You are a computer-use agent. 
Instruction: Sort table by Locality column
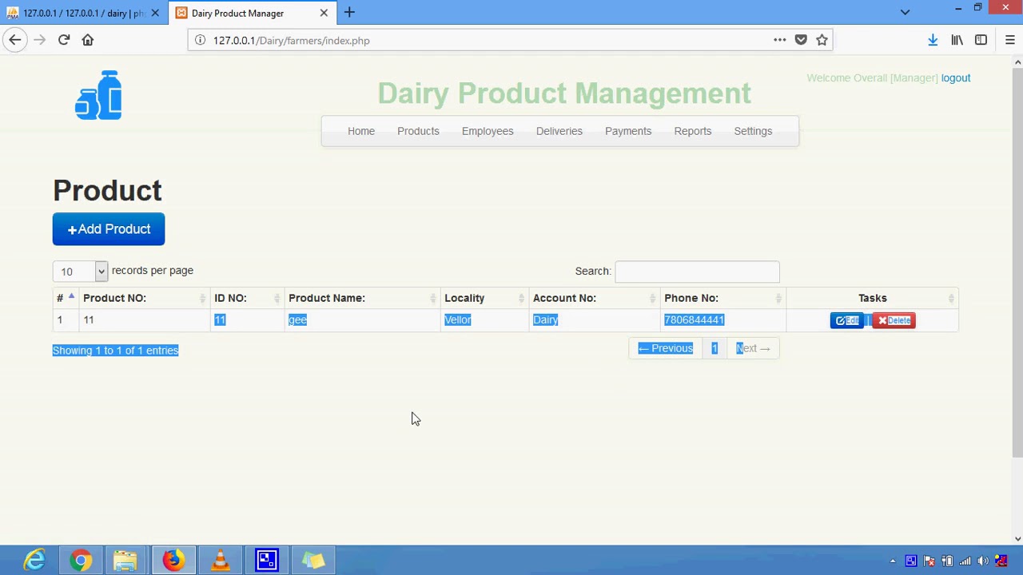coord(484,298)
